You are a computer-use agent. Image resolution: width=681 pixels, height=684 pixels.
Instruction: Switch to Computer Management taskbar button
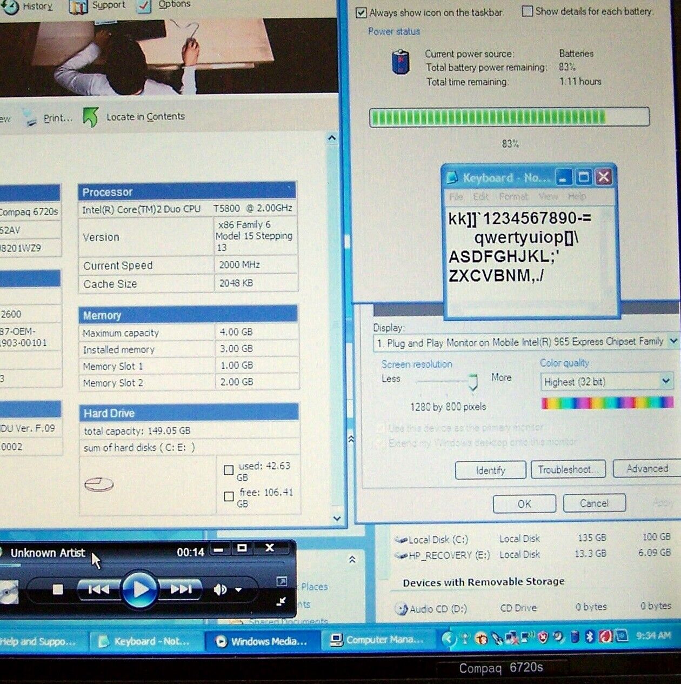click(378, 640)
